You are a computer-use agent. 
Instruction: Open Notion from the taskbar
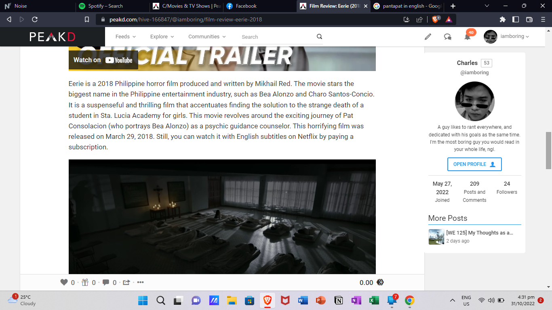339,300
